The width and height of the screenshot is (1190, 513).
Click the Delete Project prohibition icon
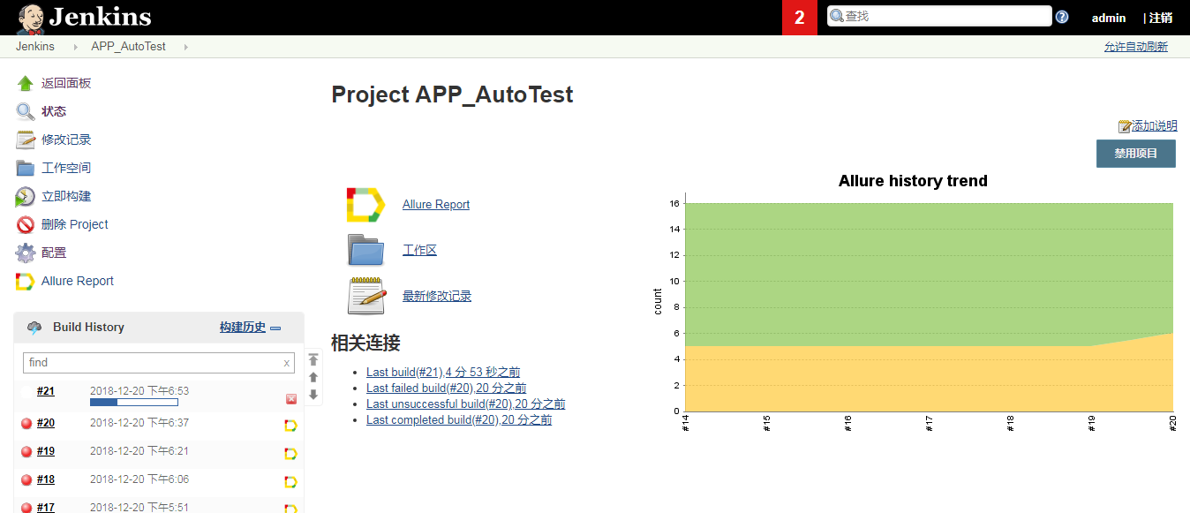point(25,225)
